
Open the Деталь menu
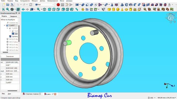point(43,1)
